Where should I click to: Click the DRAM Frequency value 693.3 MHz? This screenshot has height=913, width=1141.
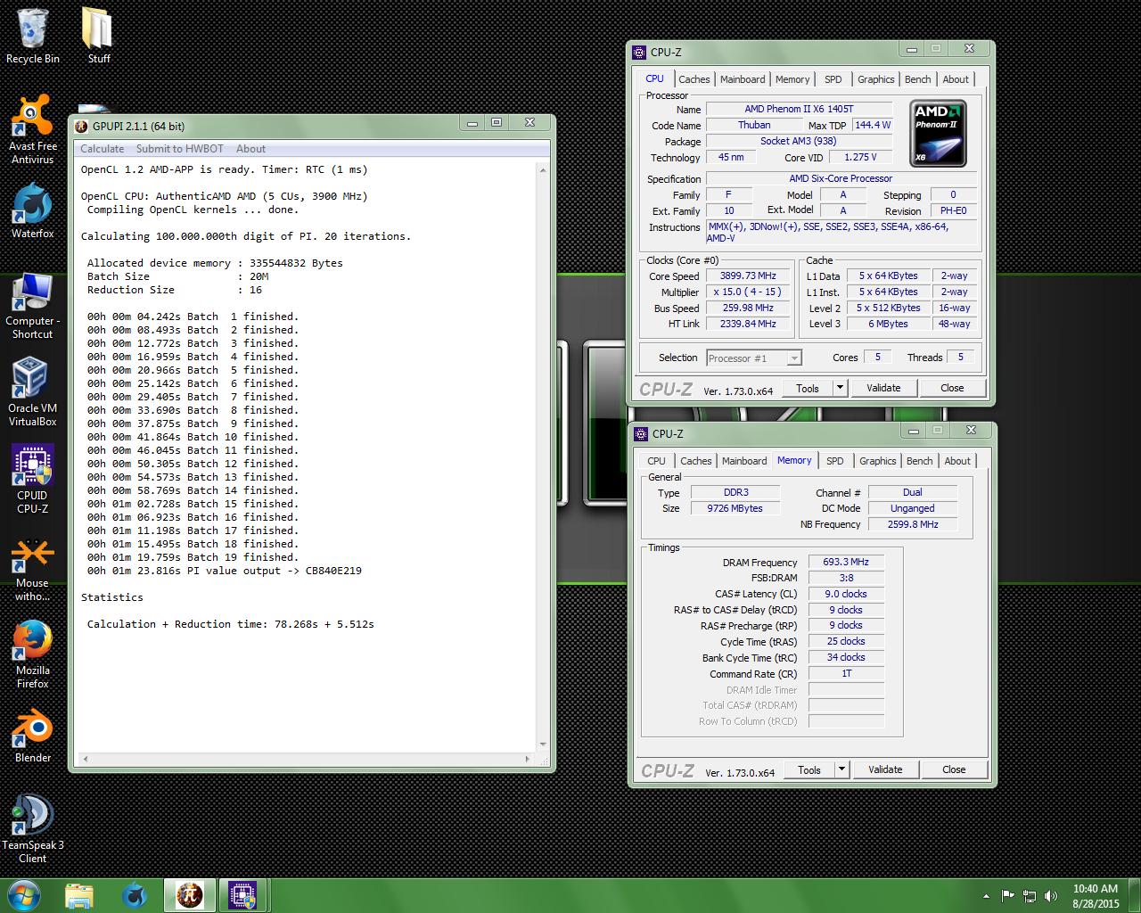click(x=846, y=562)
